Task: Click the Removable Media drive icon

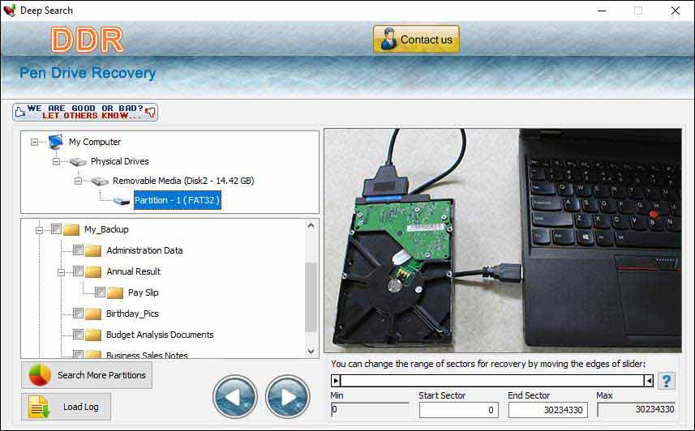Action: pos(100,181)
